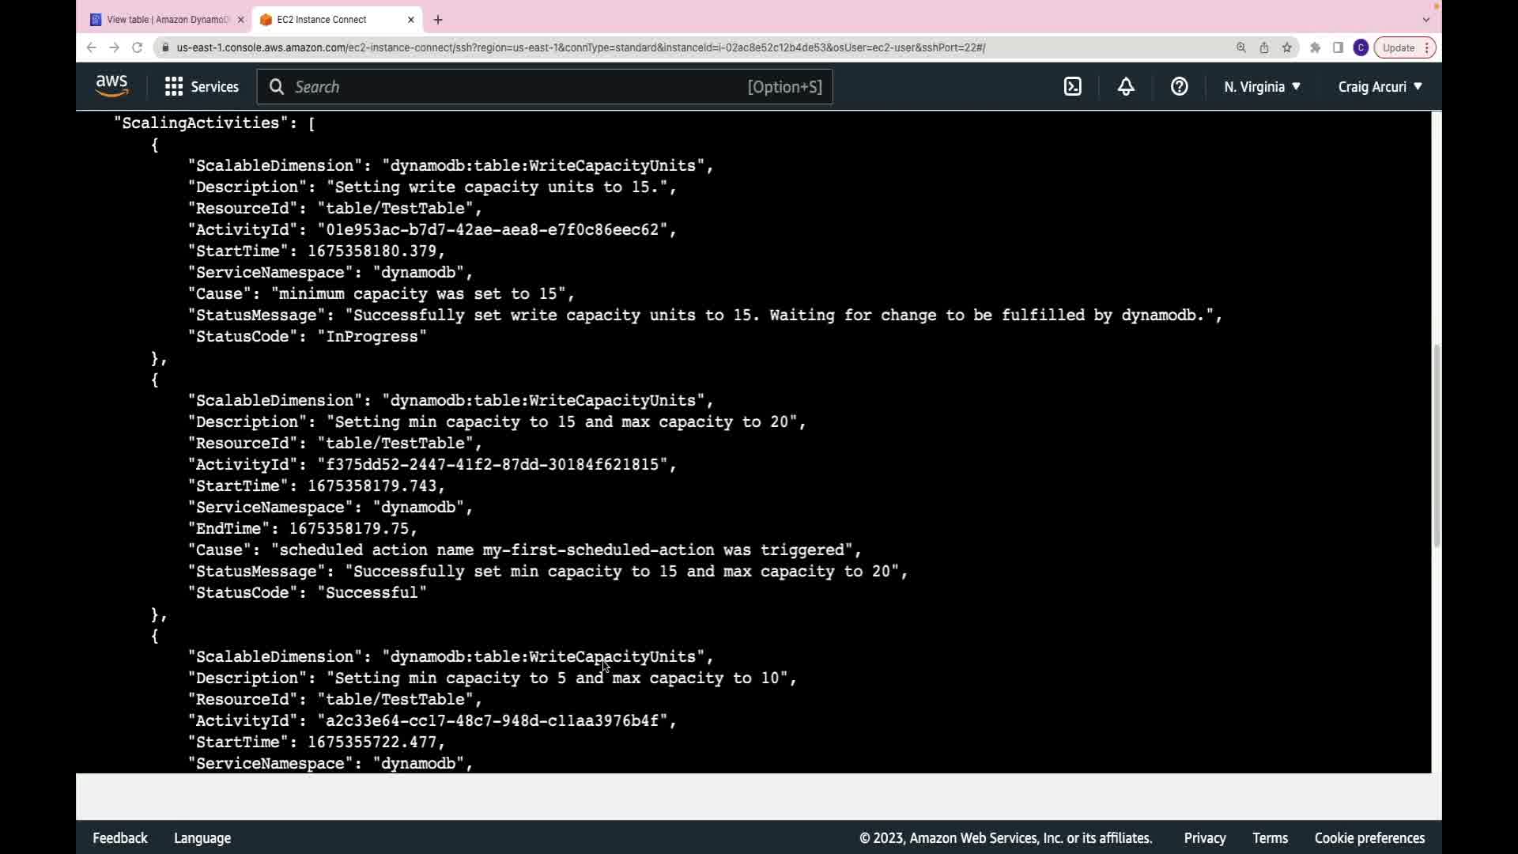This screenshot has height=854, width=1518.
Task: Open the help question mark icon
Action: click(1179, 87)
